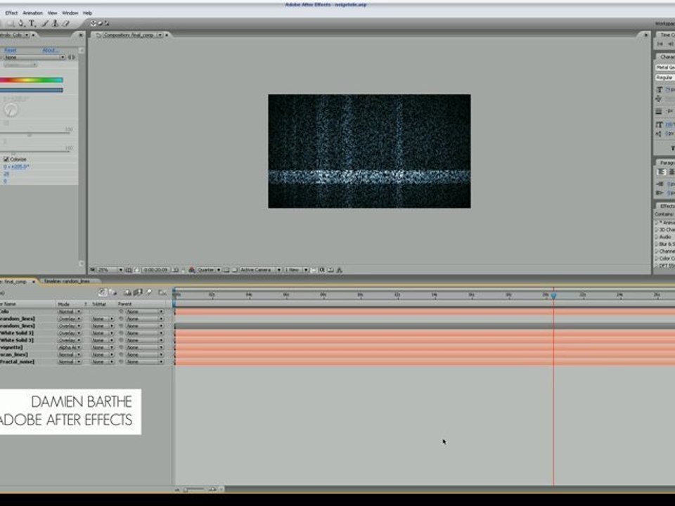Toggle the frame blending icon in the timeline
675x506 pixels.
pyautogui.click(x=138, y=292)
